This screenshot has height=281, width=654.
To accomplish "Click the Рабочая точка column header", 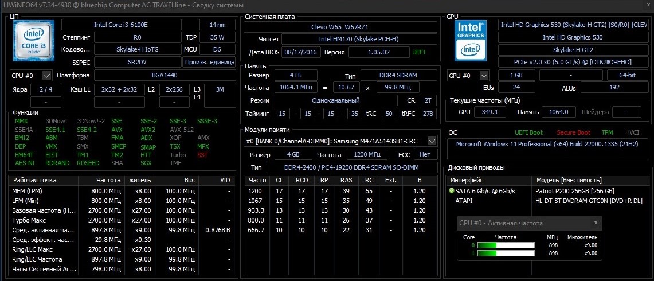I will tap(44, 181).
